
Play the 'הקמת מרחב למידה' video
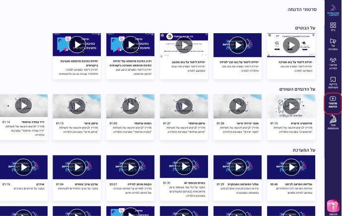tap(131, 167)
